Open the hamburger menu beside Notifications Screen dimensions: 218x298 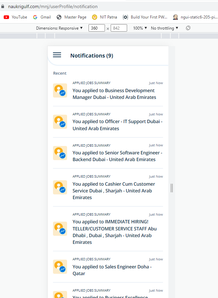tap(57, 55)
